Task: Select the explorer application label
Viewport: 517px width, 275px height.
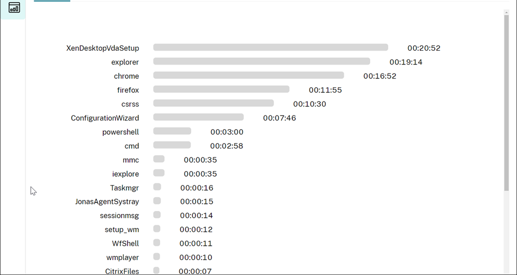Action: pyautogui.click(x=125, y=62)
